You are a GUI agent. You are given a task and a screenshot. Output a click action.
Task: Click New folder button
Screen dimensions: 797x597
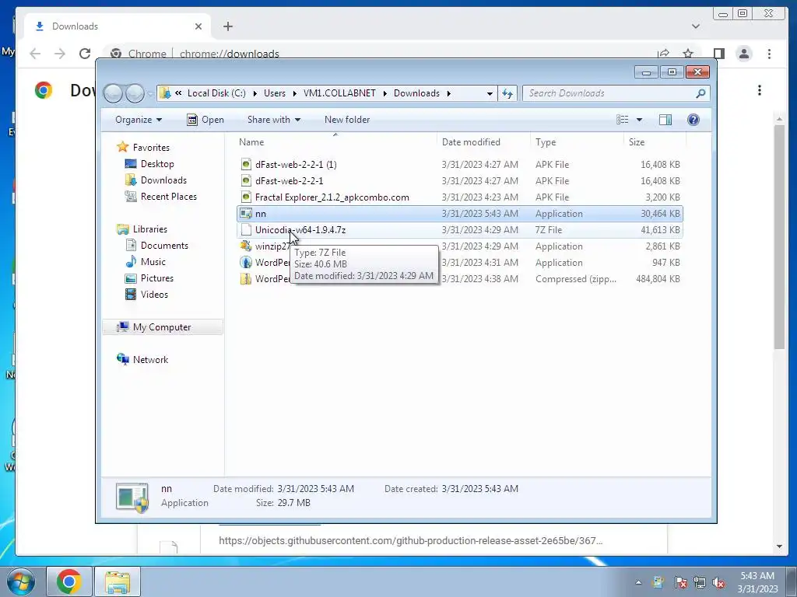click(x=347, y=120)
